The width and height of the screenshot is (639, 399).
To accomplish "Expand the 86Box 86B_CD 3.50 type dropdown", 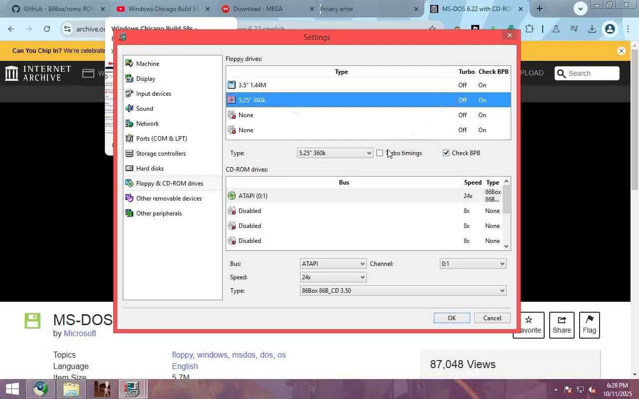I will 403,290.
